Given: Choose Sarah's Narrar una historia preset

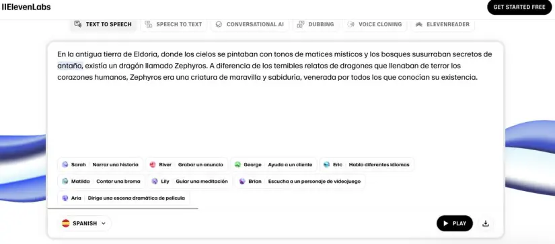Looking at the screenshot, I should [100, 165].
